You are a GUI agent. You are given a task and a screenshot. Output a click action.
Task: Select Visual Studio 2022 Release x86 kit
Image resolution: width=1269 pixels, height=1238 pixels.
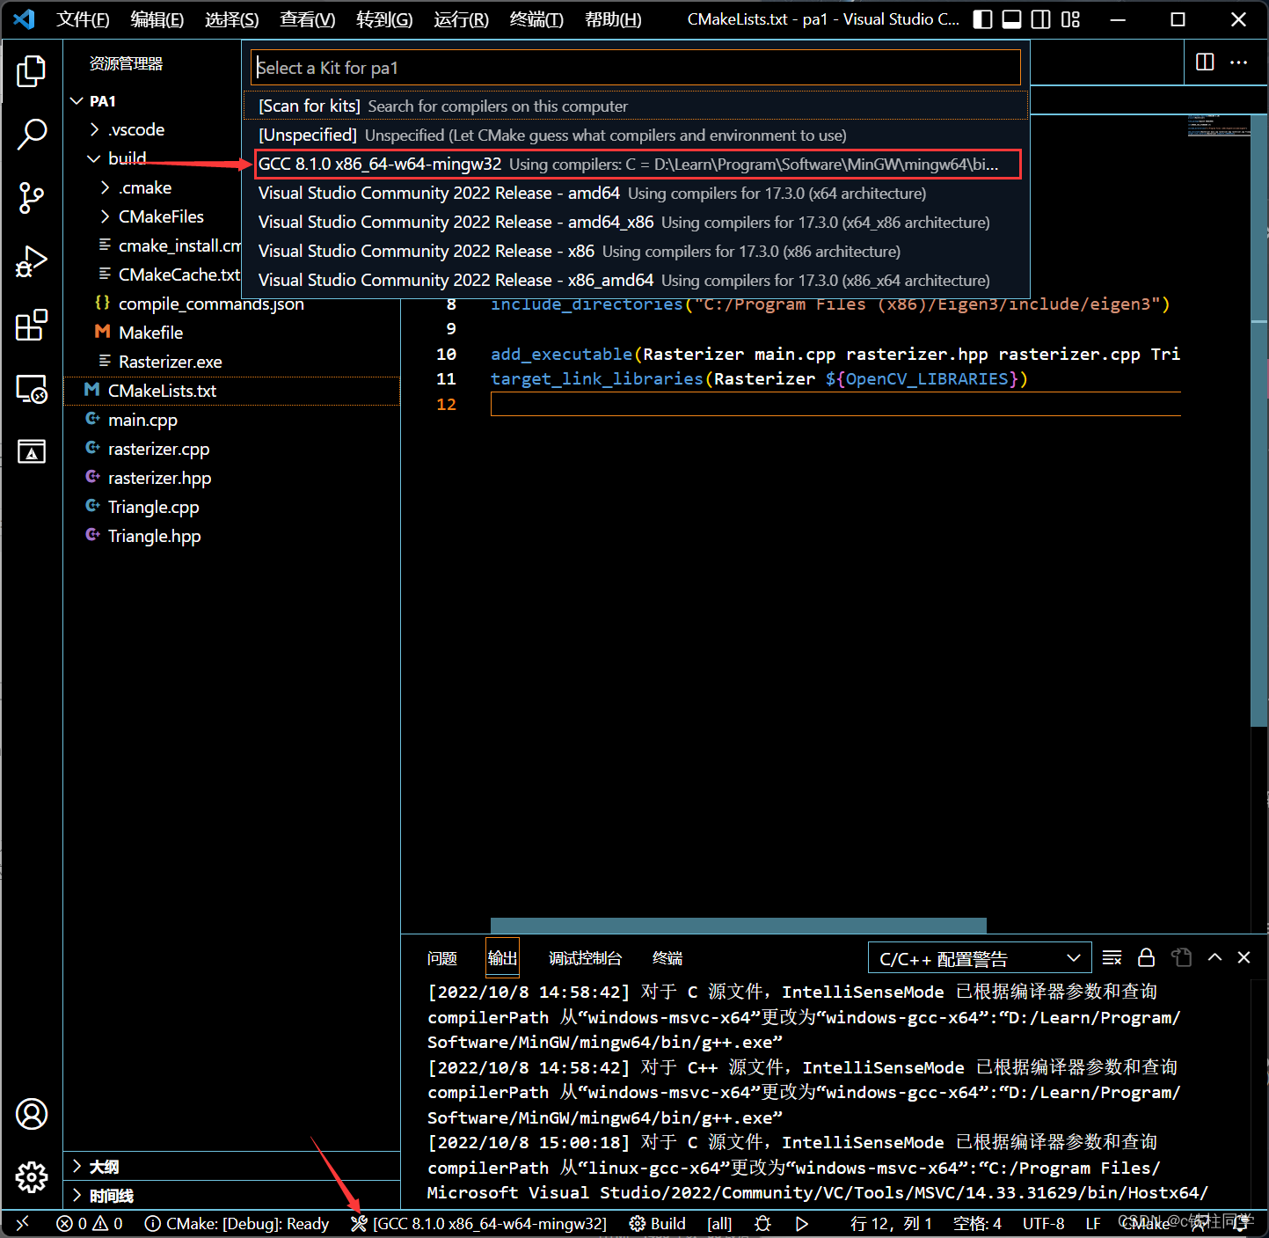(x=636, y=251)
